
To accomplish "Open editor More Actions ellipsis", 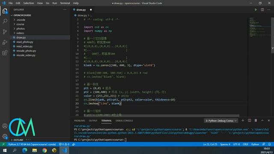I will click(x=269, y=9).
